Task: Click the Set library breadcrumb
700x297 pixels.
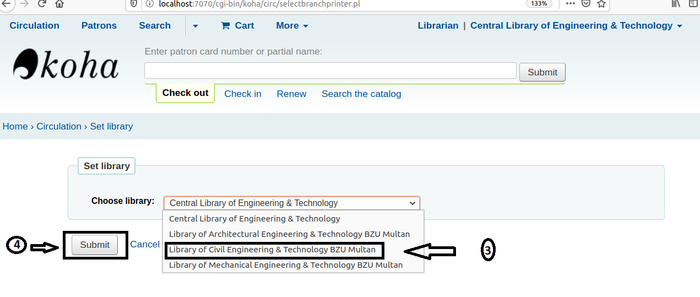Action: 111,126
